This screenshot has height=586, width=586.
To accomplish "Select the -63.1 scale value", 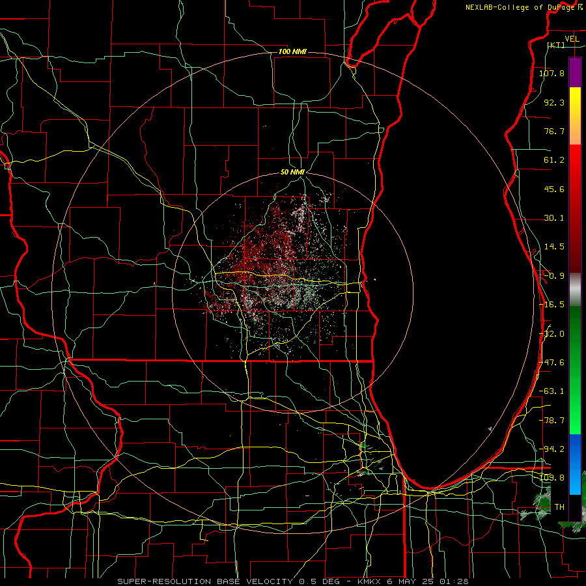I will pos(551,391).
